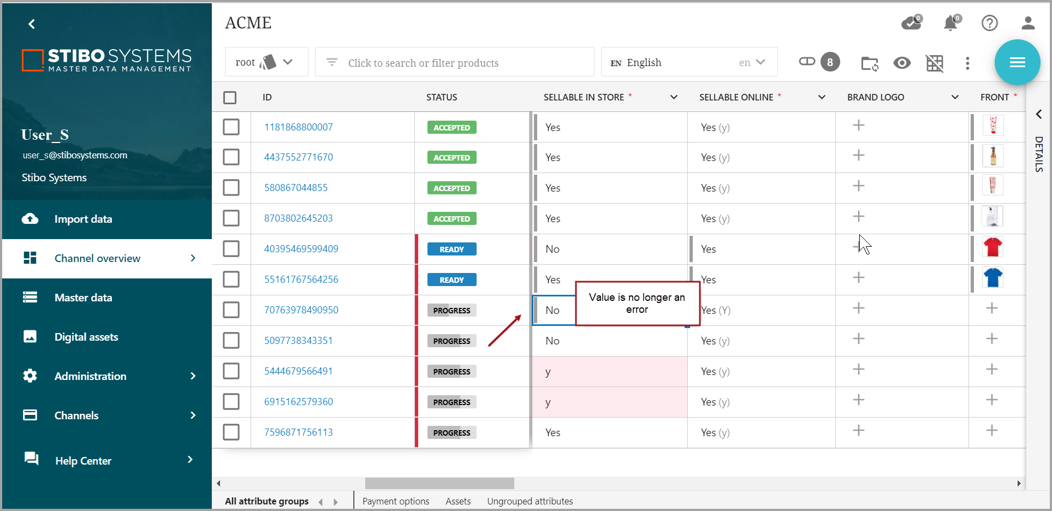The height and width of the screenshot is (511, 1052).
Task: Click the cloud sync status icon
Action: [x=911, y=23]
